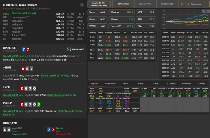The width and height of the screenshot is (210, 138).
Task: Click the 3Bet 5.66 stat box
Action: 146,26
